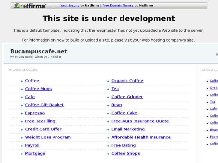Visit the Email Marketing link

(128, 129)
